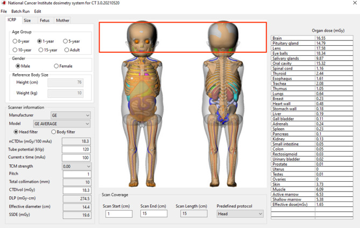
Task: Switch to the Mother tab
Action: tap(62, 20)
